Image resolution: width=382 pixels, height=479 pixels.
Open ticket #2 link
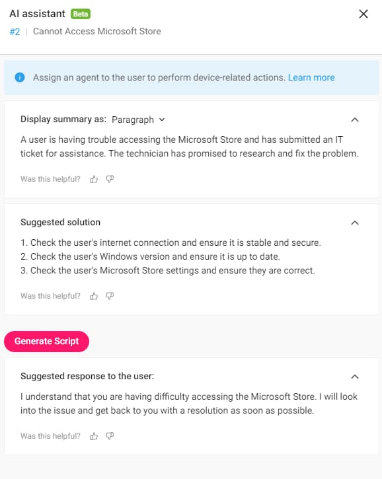click(15, 32)
